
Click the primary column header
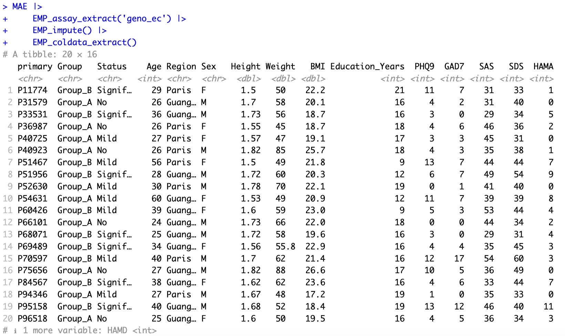[35, 66]
